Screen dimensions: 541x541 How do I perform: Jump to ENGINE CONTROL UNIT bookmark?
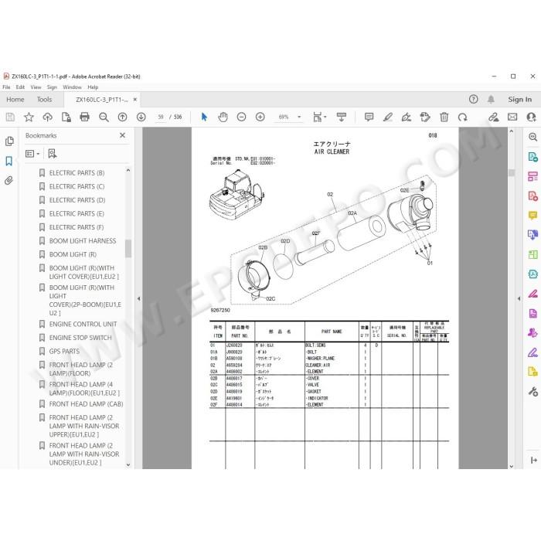[x=83, y=325]
